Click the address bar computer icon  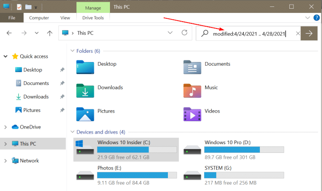pyautogui.click(x=65, y=33)
